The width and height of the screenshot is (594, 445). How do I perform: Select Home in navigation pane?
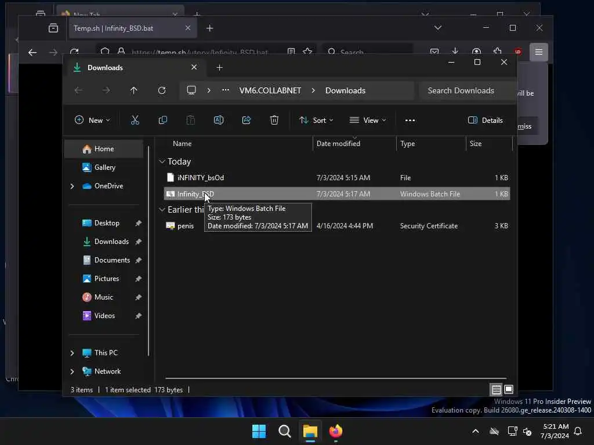(104, 149)
